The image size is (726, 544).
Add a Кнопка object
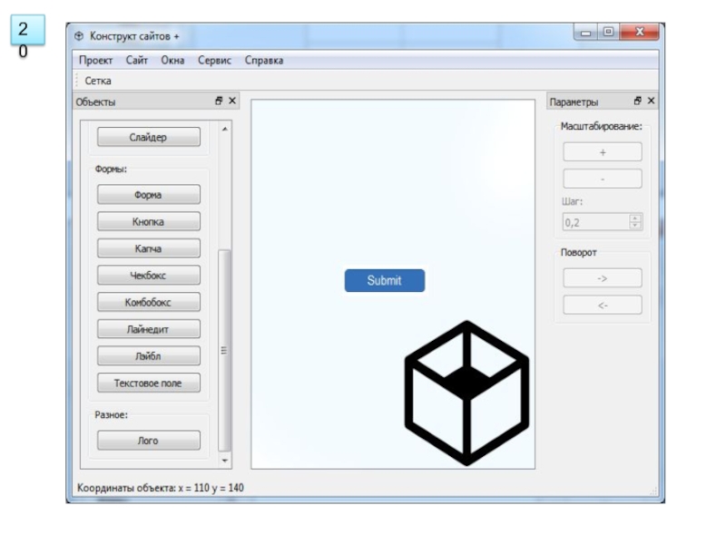tap(149, 221)
